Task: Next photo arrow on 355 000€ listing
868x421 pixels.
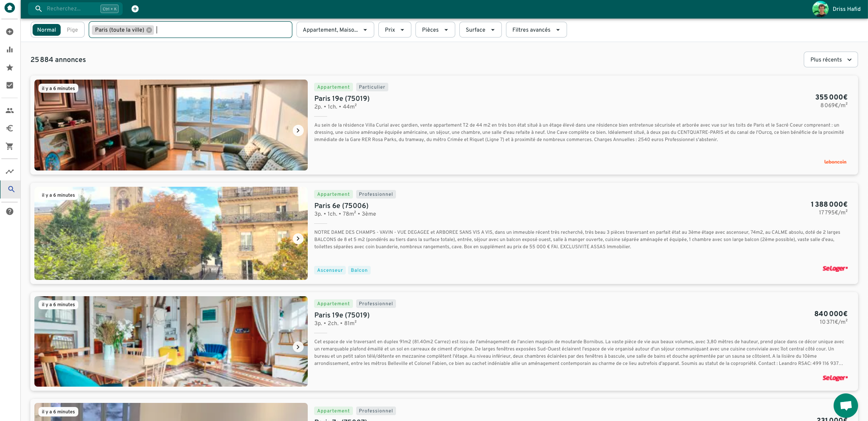Action: click(298, 130)
